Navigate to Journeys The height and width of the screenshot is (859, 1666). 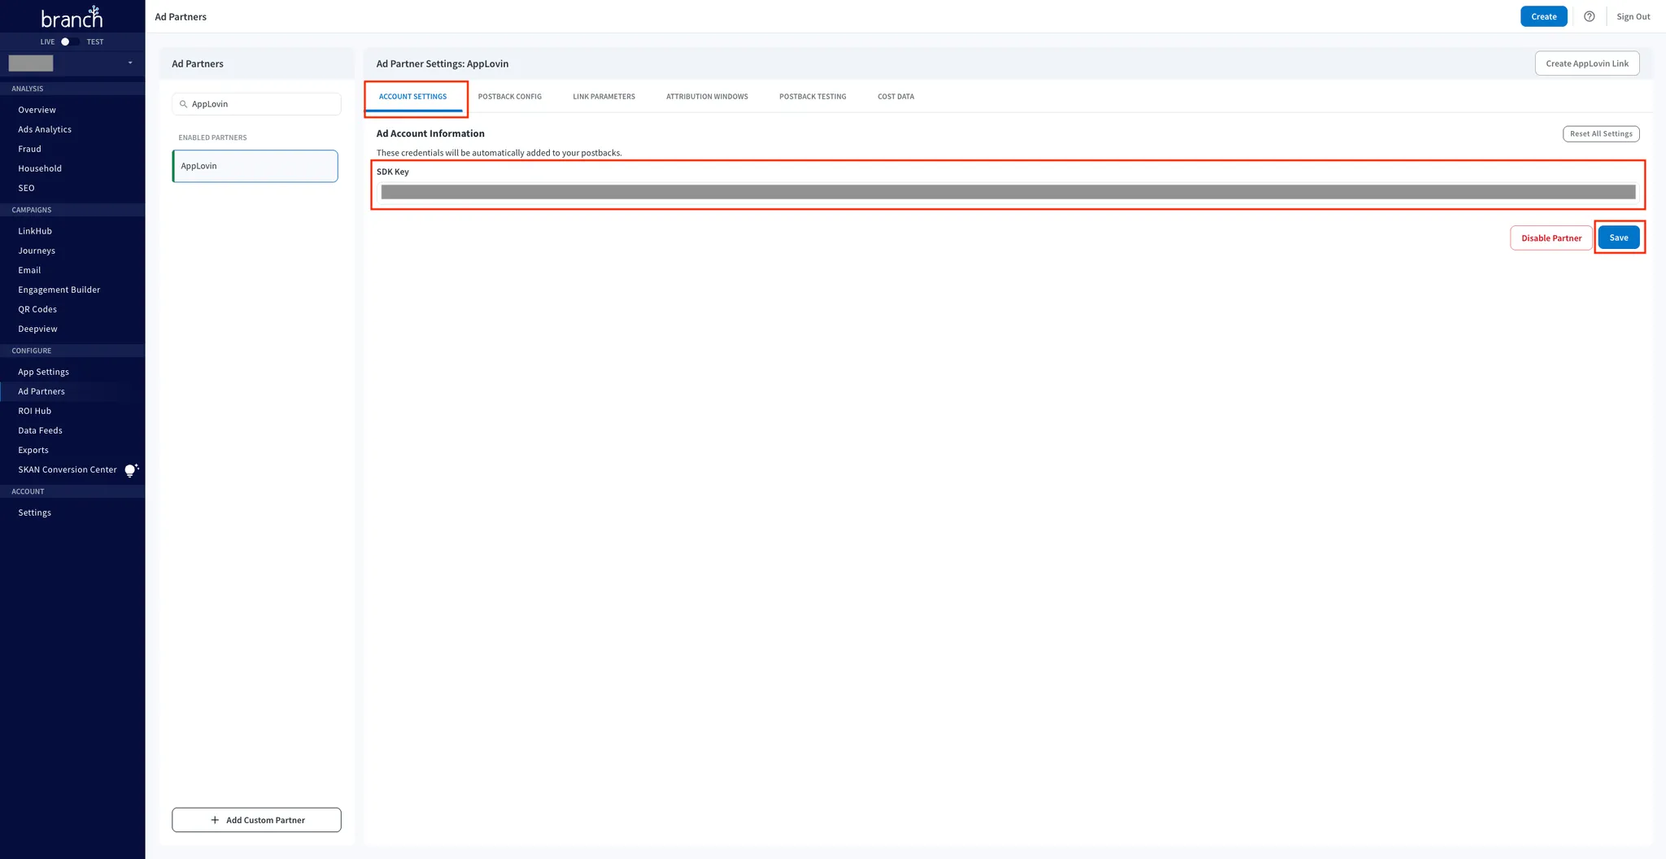point(37,251)
